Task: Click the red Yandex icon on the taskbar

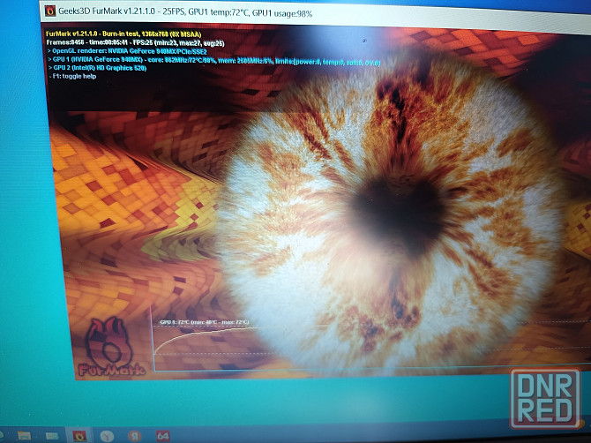Action: [x=133, y=435]
